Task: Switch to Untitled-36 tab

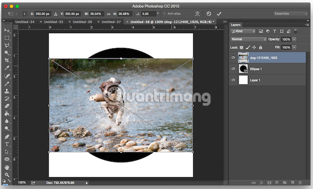Action: 82,22
